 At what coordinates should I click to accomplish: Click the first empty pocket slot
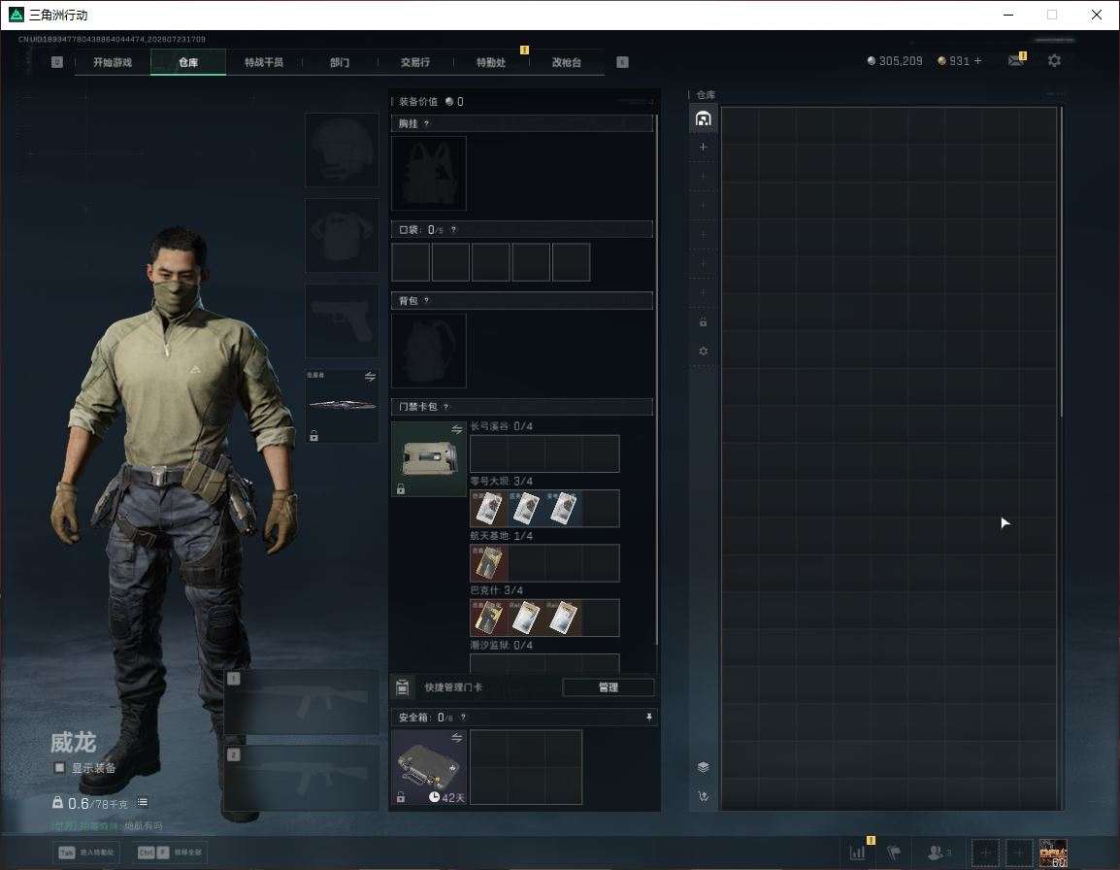(x=411, y=261)
